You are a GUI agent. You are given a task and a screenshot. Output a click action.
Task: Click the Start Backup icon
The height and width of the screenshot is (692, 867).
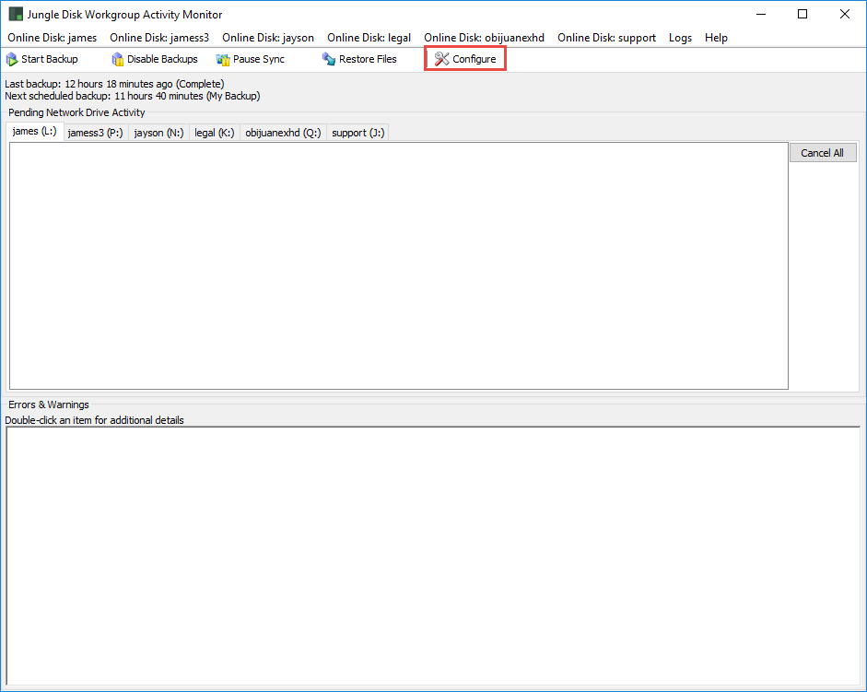[x=12, y=59]
